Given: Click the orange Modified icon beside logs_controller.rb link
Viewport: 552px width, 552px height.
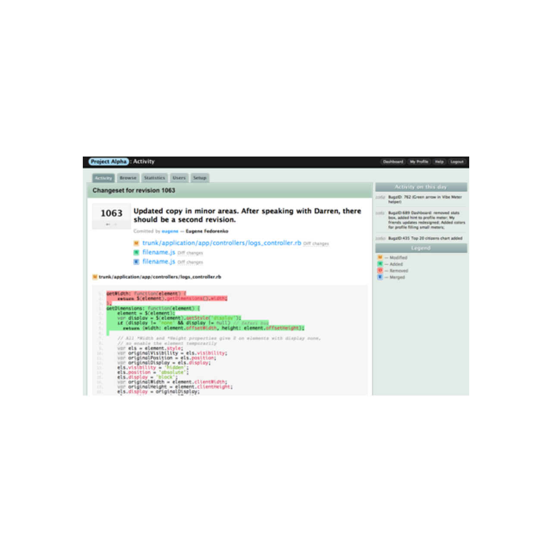Looking at the screenshot, I should 136,243.
